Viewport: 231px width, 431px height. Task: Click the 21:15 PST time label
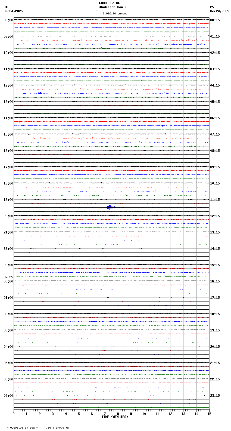(215, 363)
